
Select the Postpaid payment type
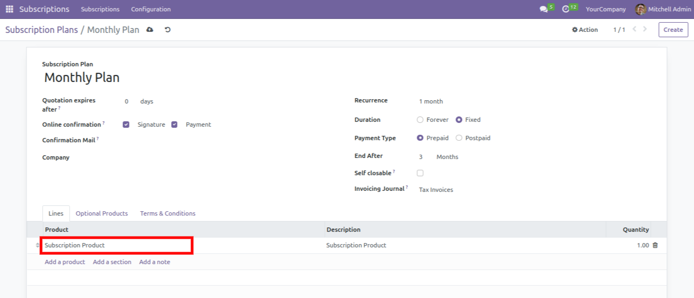coord(459,138)
